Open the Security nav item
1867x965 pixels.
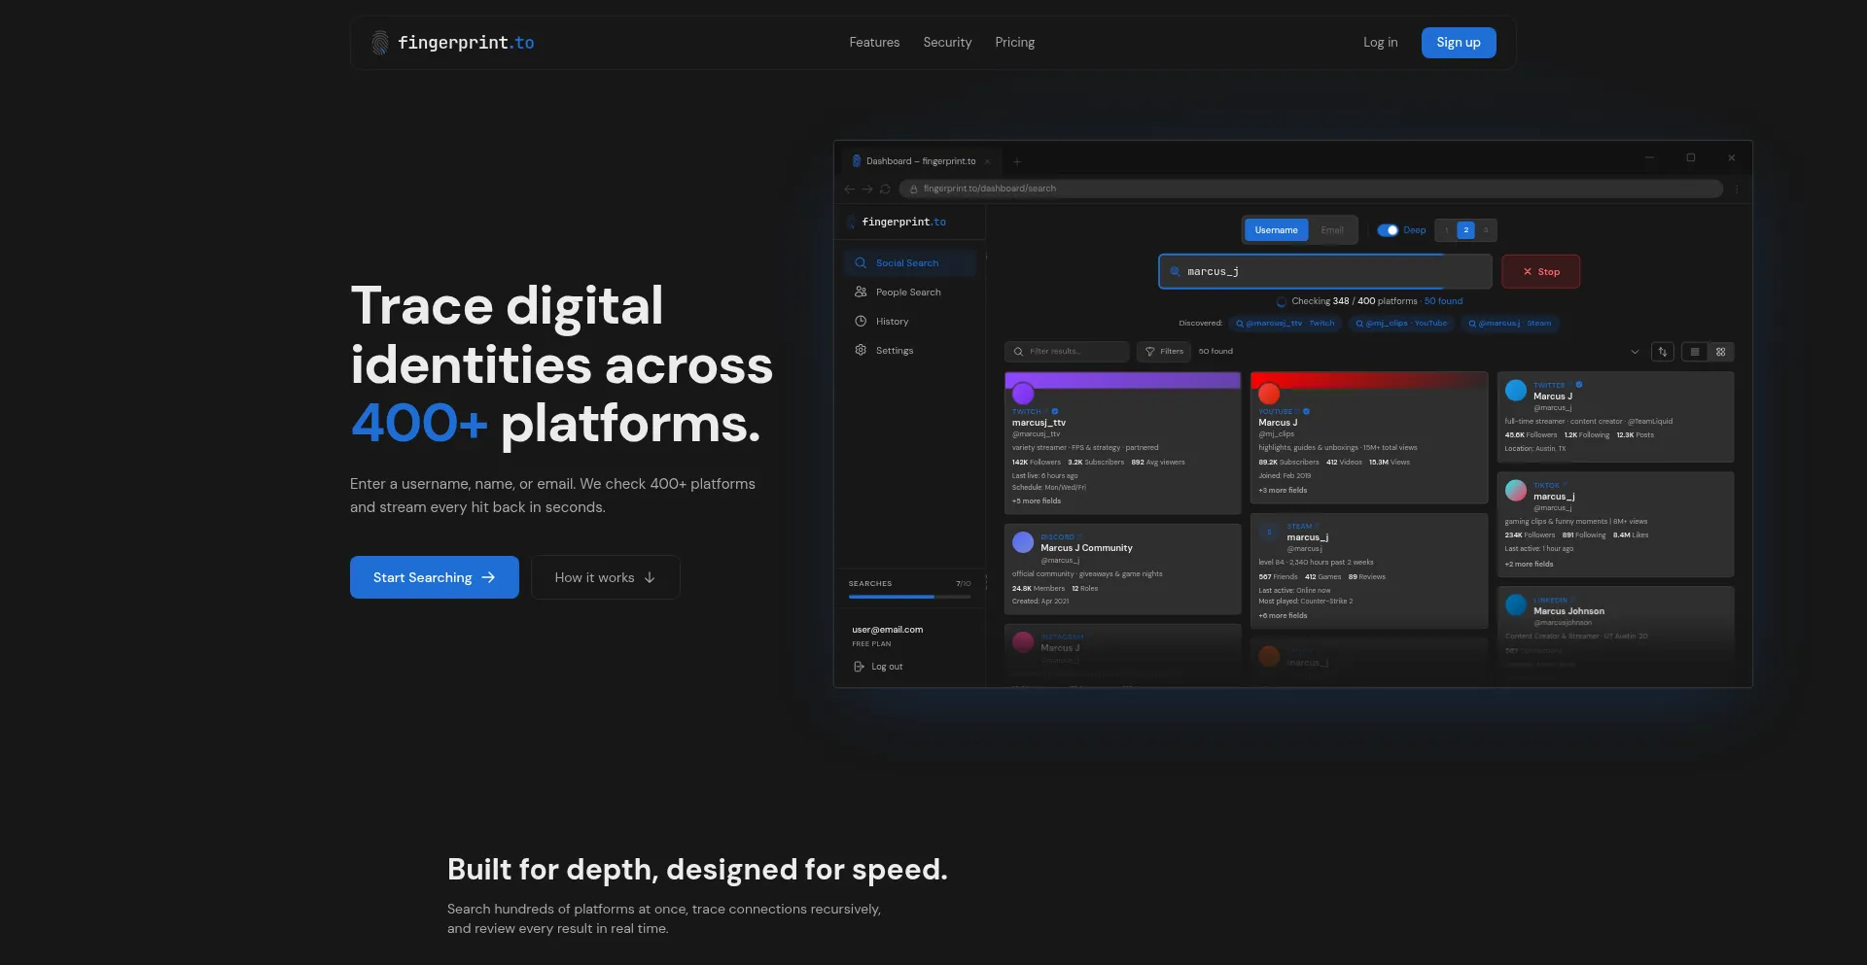pos(947,43)
